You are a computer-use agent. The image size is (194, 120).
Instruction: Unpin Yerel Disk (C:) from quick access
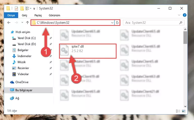coord(51,38)
